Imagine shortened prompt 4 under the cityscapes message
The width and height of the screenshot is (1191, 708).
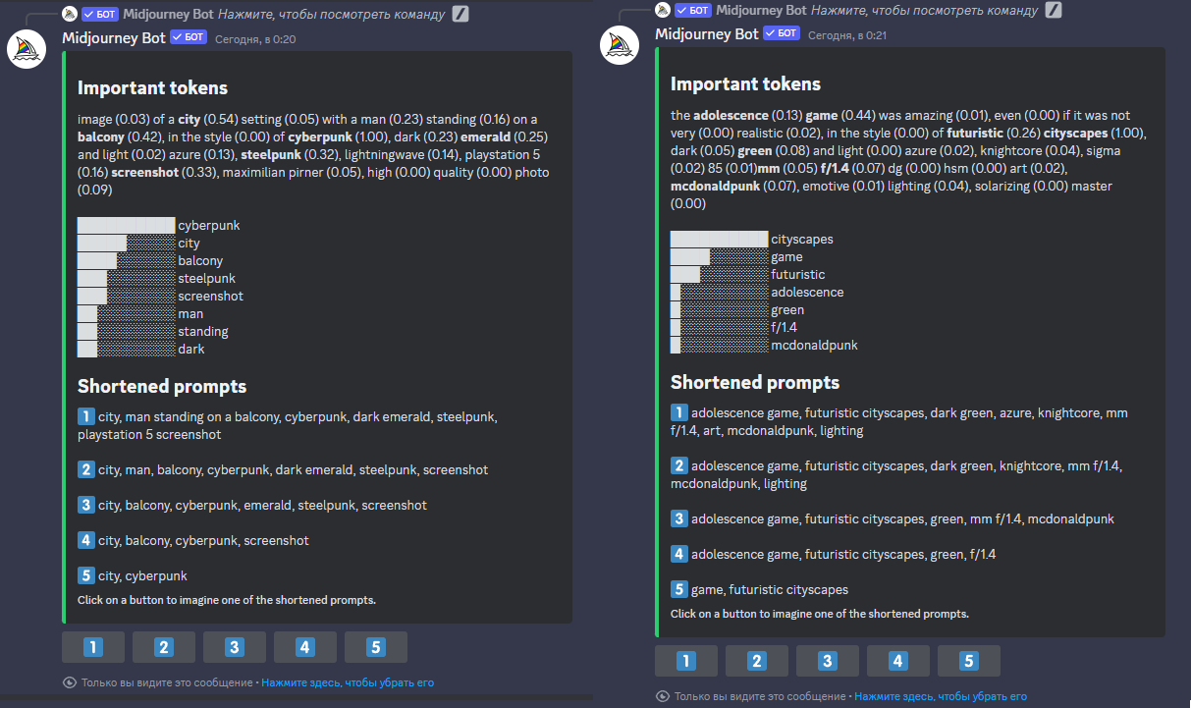pos(898,661)
